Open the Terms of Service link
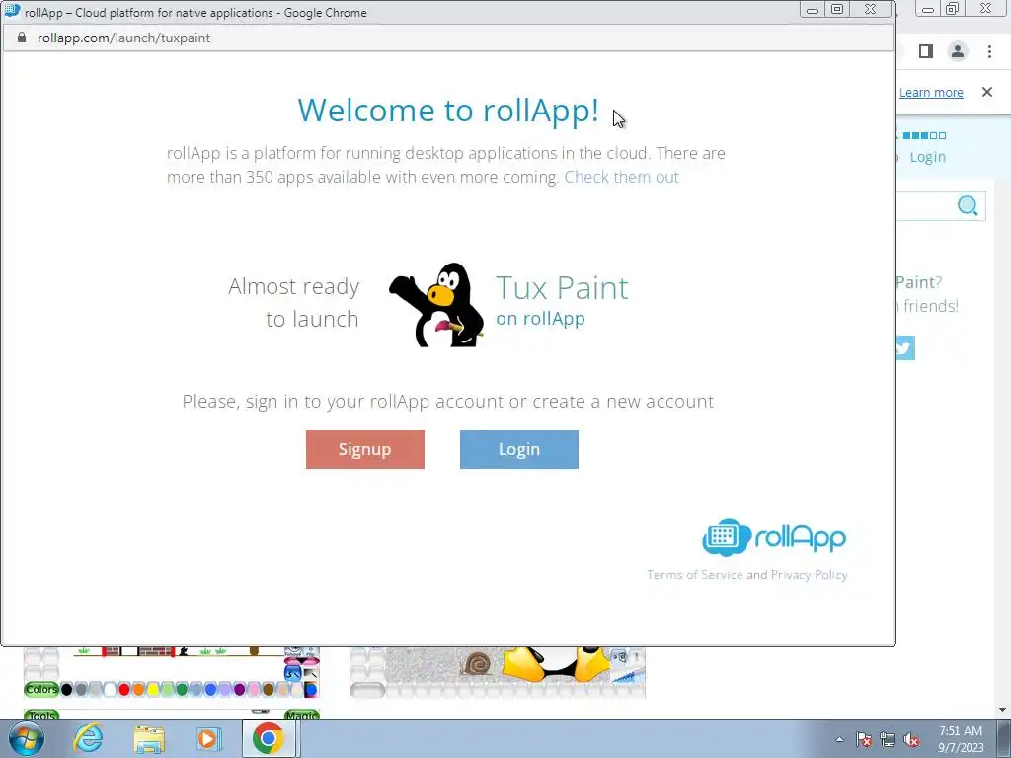Image resolution: width=1011 pixels, height=758 pixels. click(694, 575)
